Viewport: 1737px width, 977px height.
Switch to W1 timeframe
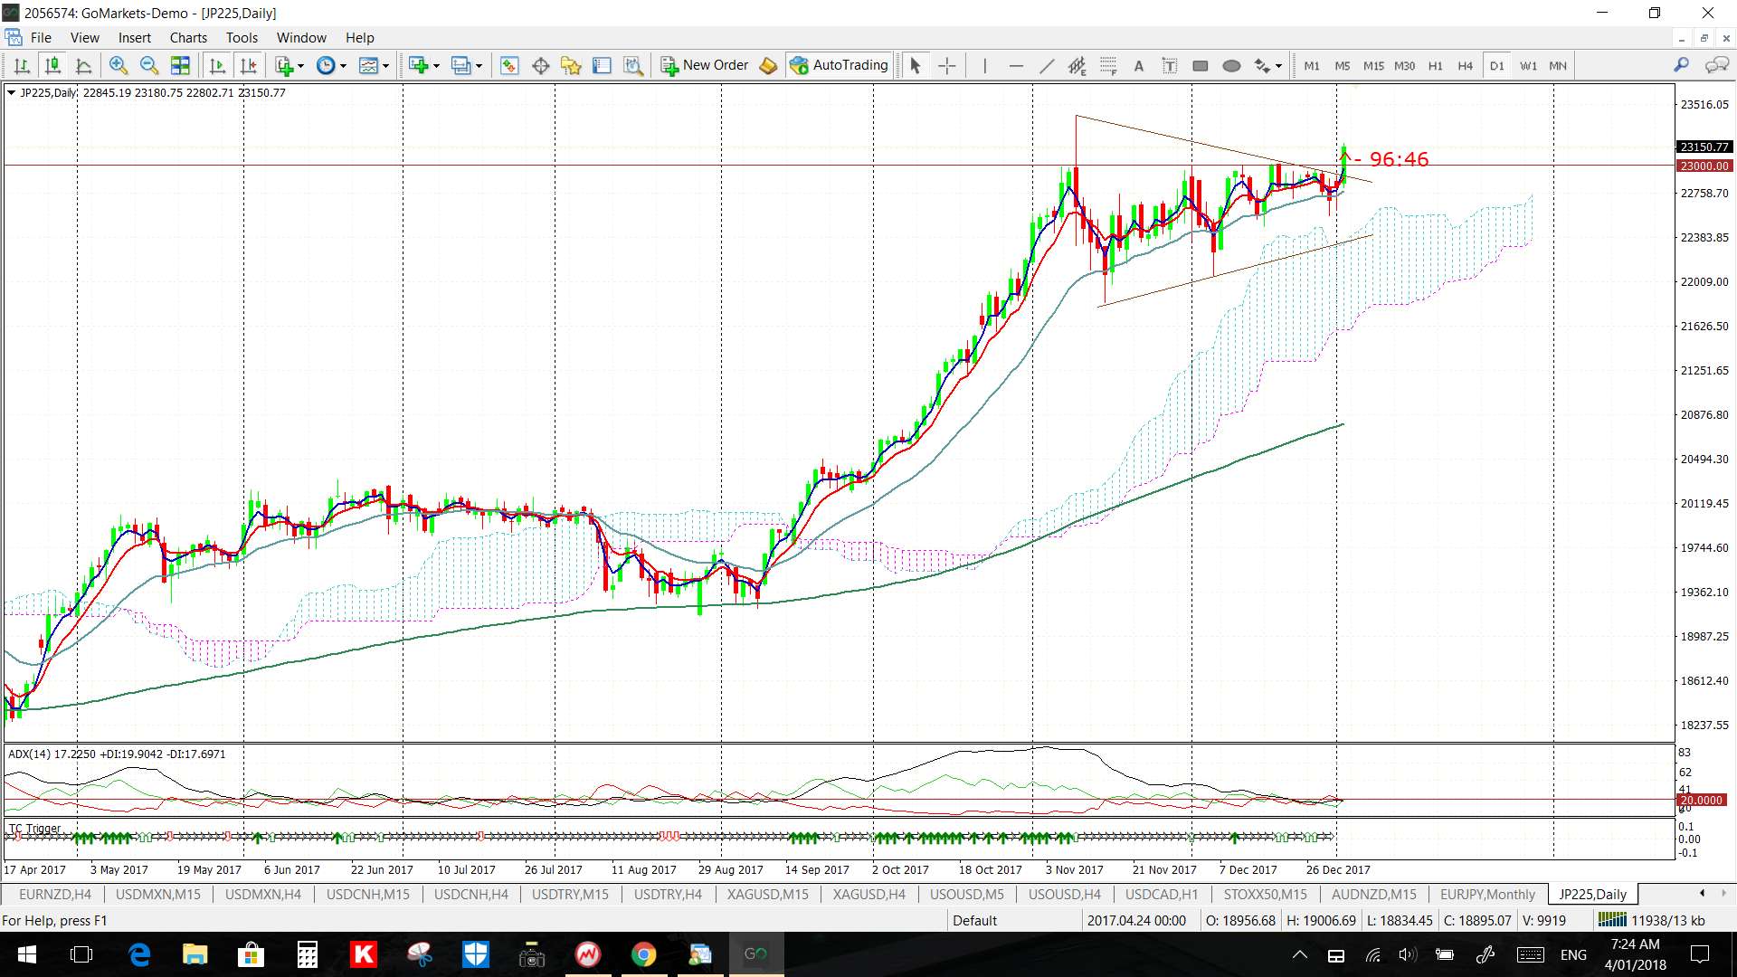(x=1528, y=65)
